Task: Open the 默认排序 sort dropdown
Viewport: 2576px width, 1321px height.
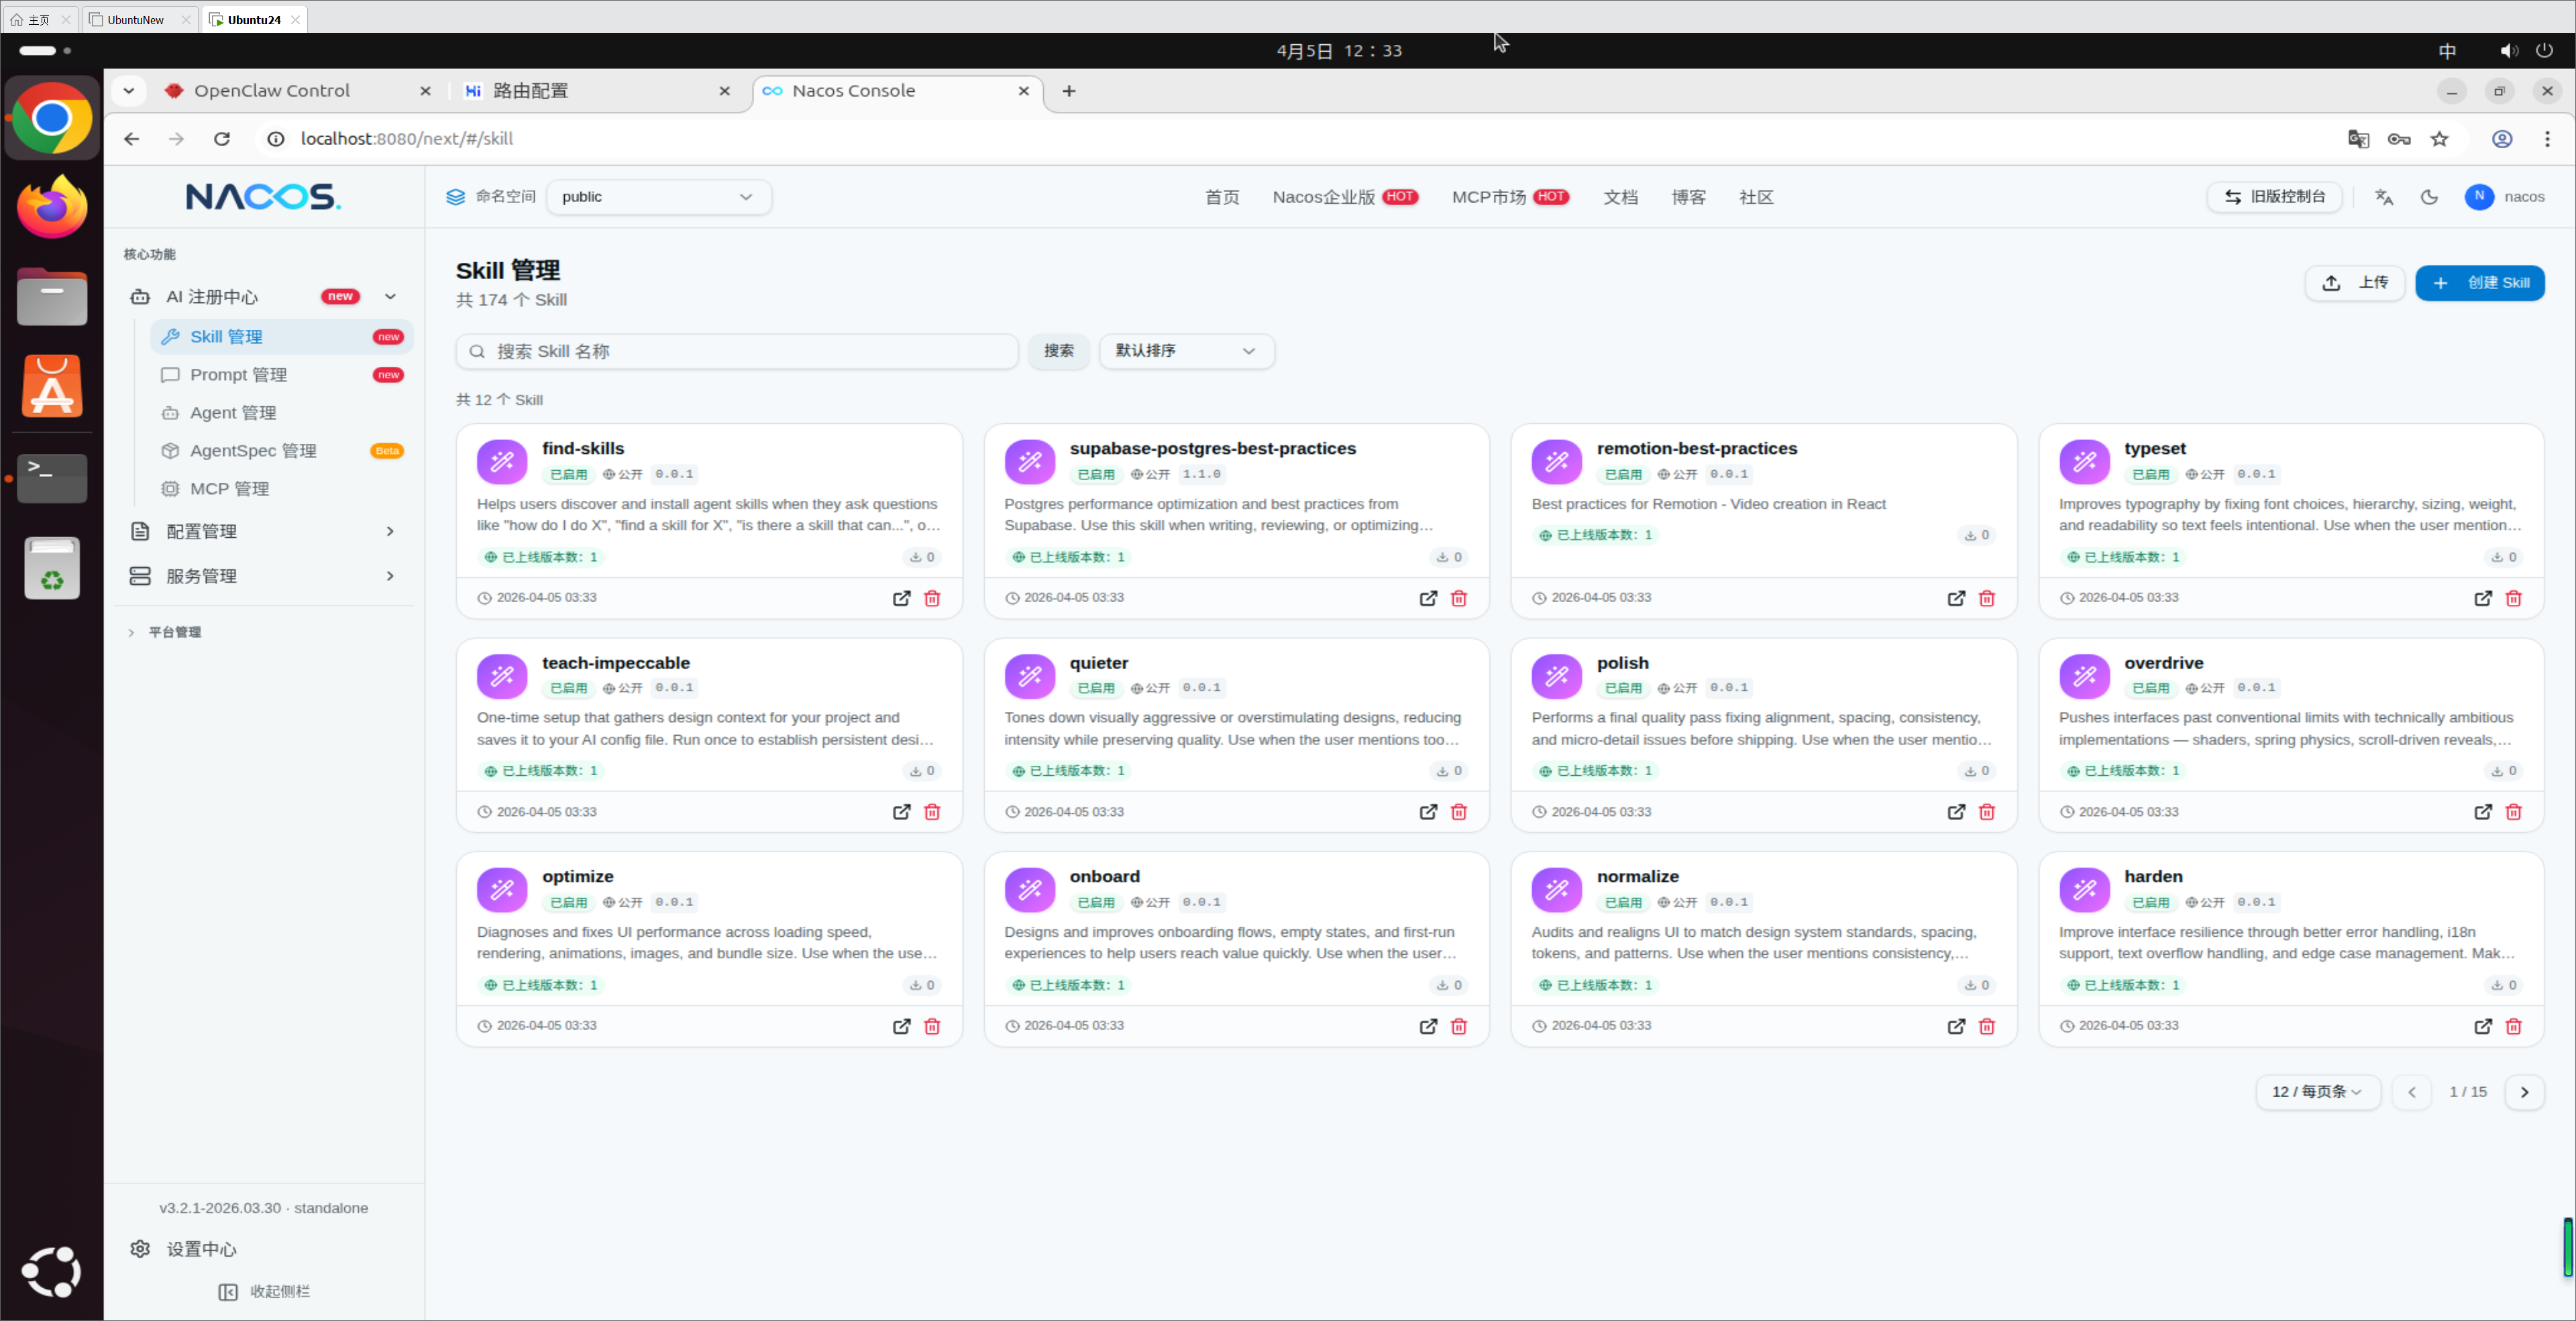Action: click(1186, 351)
